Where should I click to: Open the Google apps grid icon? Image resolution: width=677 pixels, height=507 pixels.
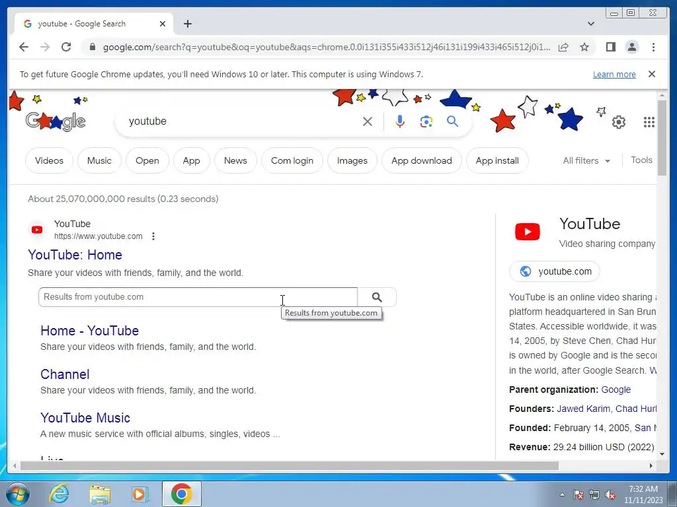click(x=649, y=122)
